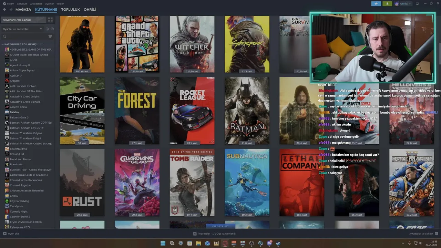Open Steam announcements megaphone button
Viewport: 441px width, 248px height.
click(376, 4)
